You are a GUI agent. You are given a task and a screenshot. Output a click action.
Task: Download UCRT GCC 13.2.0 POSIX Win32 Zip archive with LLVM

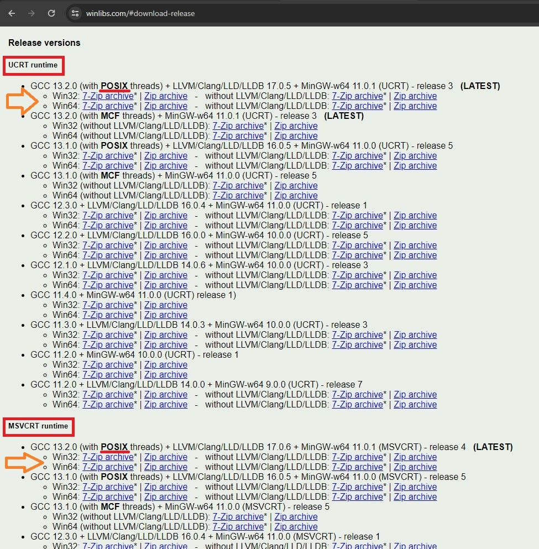point(166,96)
